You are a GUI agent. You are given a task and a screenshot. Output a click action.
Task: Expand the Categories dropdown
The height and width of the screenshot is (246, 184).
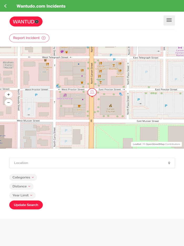click(23, 177)
